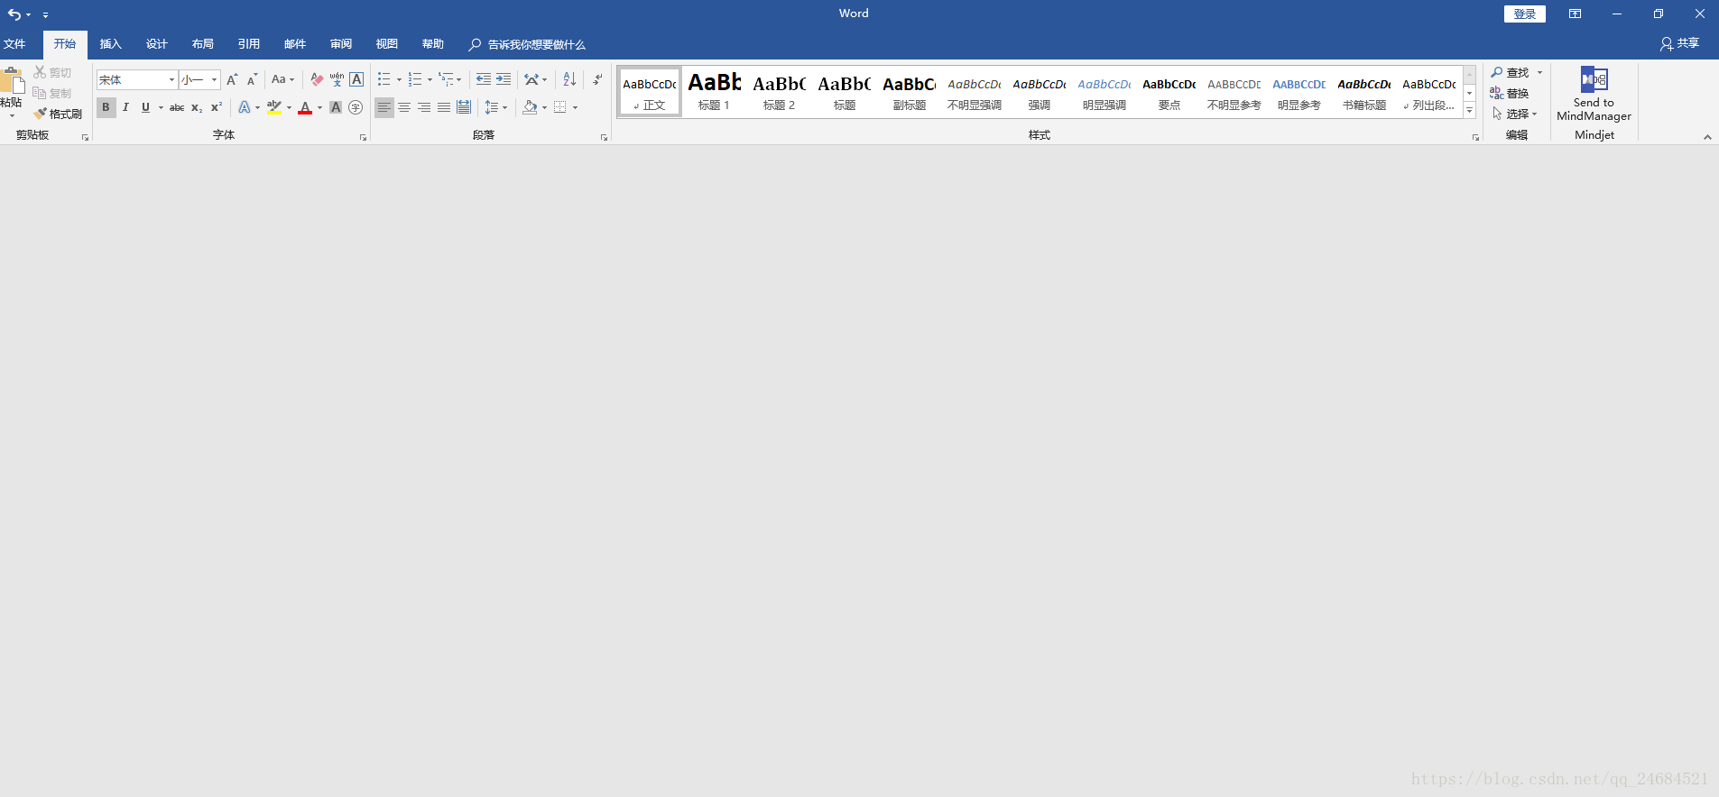Viewport: 1719px width, 797px height.
Task: Increase font size with A-up icon
Action: pos(232,79)
